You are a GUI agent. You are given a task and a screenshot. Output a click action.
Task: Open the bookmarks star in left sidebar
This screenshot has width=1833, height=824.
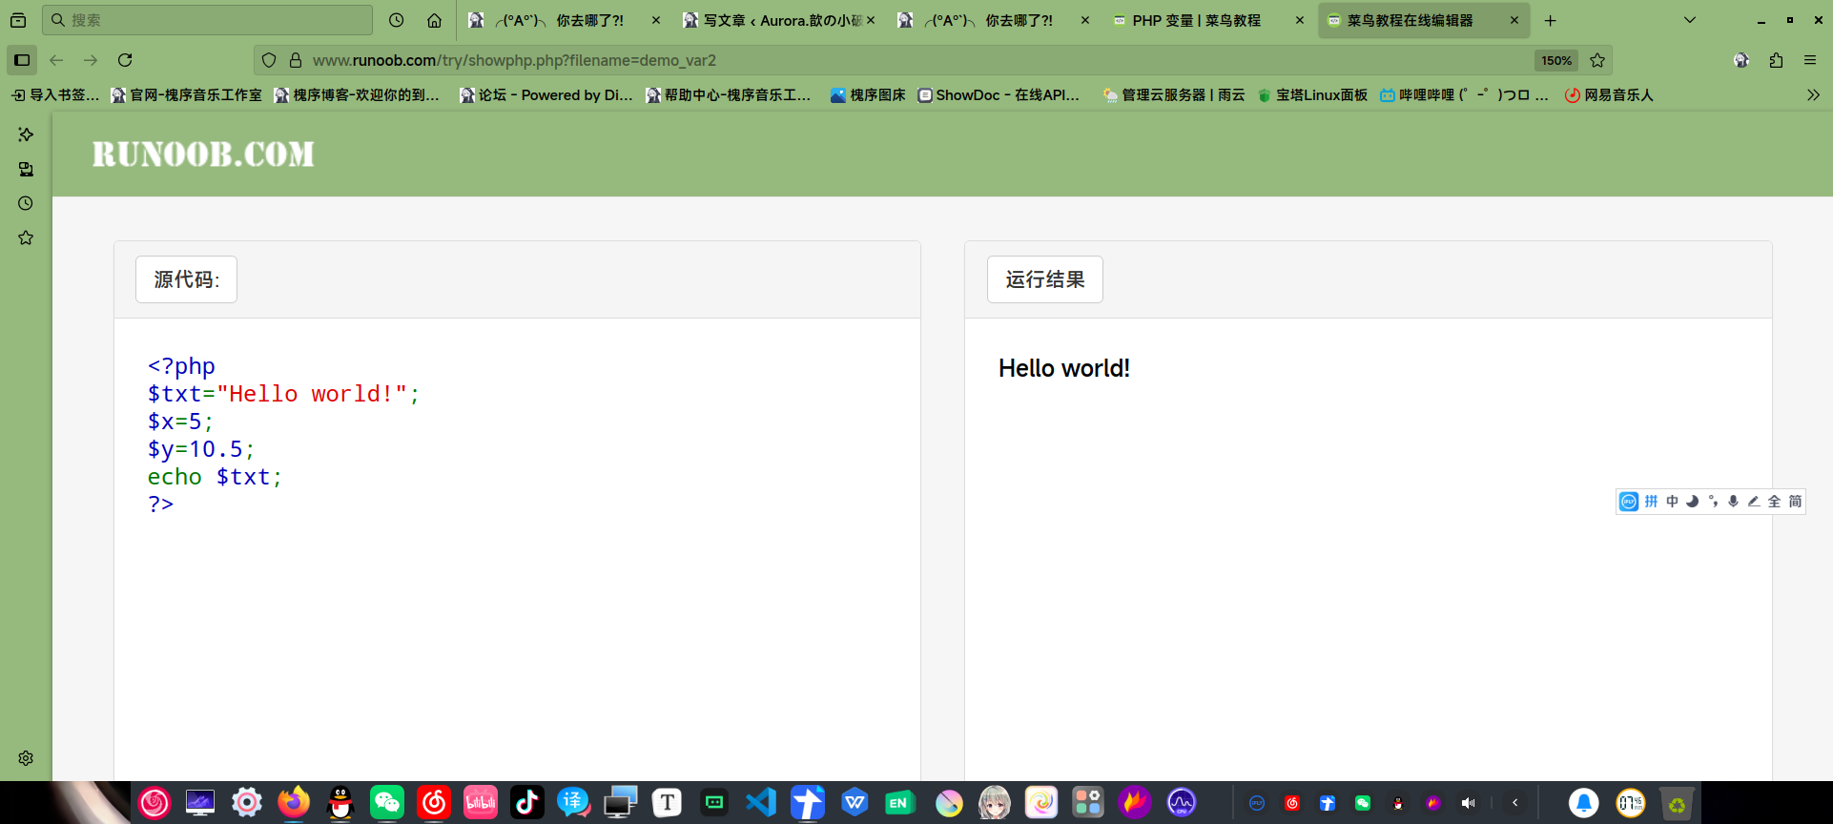(x=26, y=237)
